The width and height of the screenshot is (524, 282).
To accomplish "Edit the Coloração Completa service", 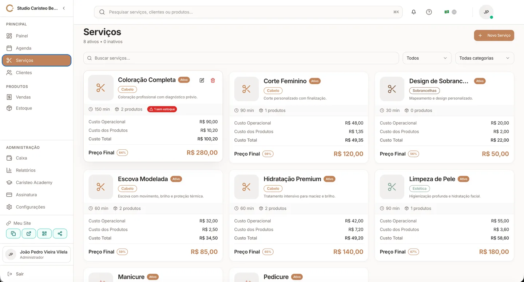I will coord(202,80).
